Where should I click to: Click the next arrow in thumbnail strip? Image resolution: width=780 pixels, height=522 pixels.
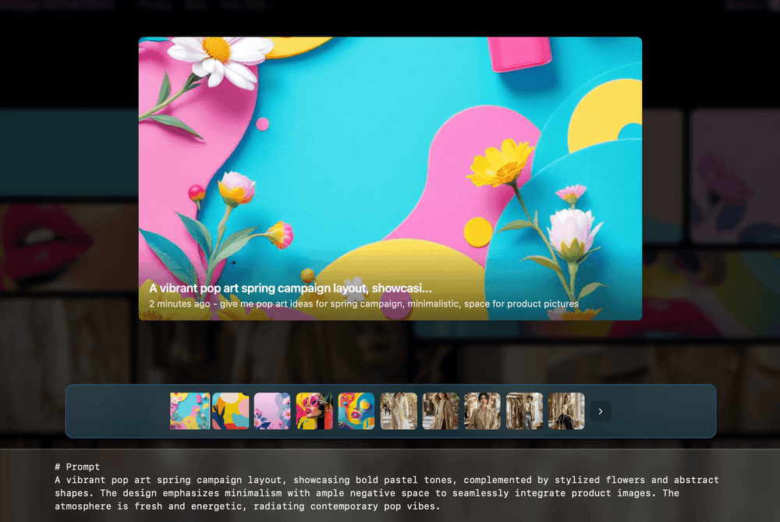601,411
